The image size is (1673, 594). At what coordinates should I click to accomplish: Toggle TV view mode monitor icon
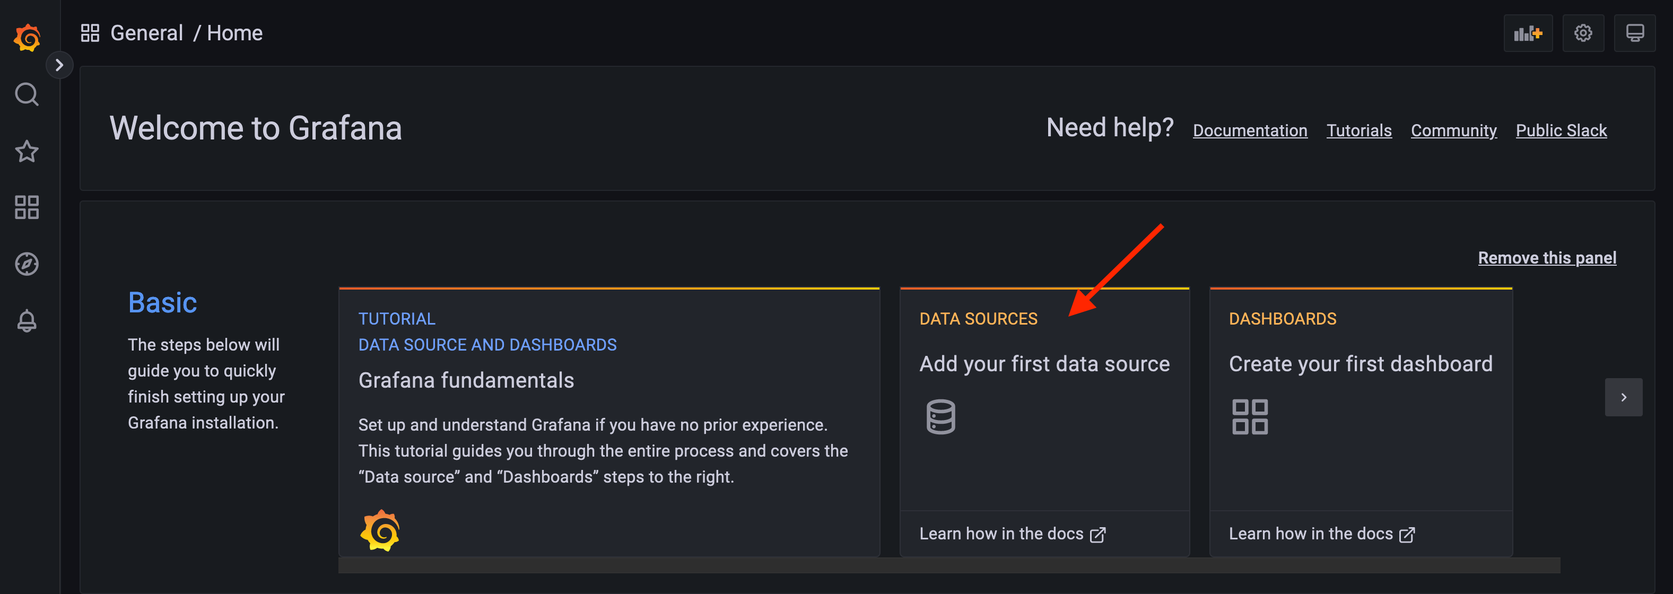point(1634,33)
